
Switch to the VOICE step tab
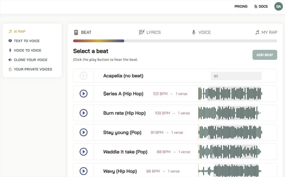pyautogui.click(x=202, y=32)
